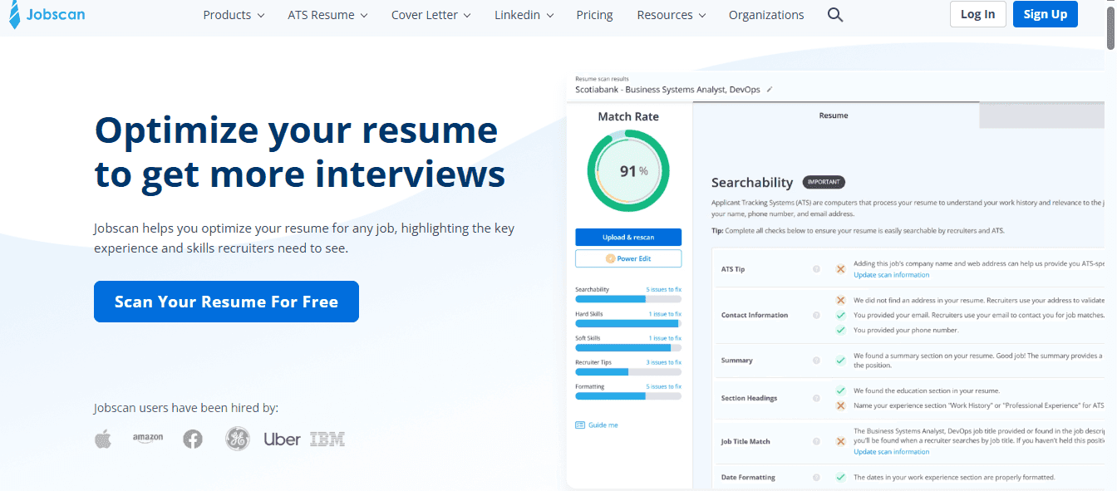Click the help icon next to Section Headings
This screenshot has width=1117, height=491.
(816, 398)
